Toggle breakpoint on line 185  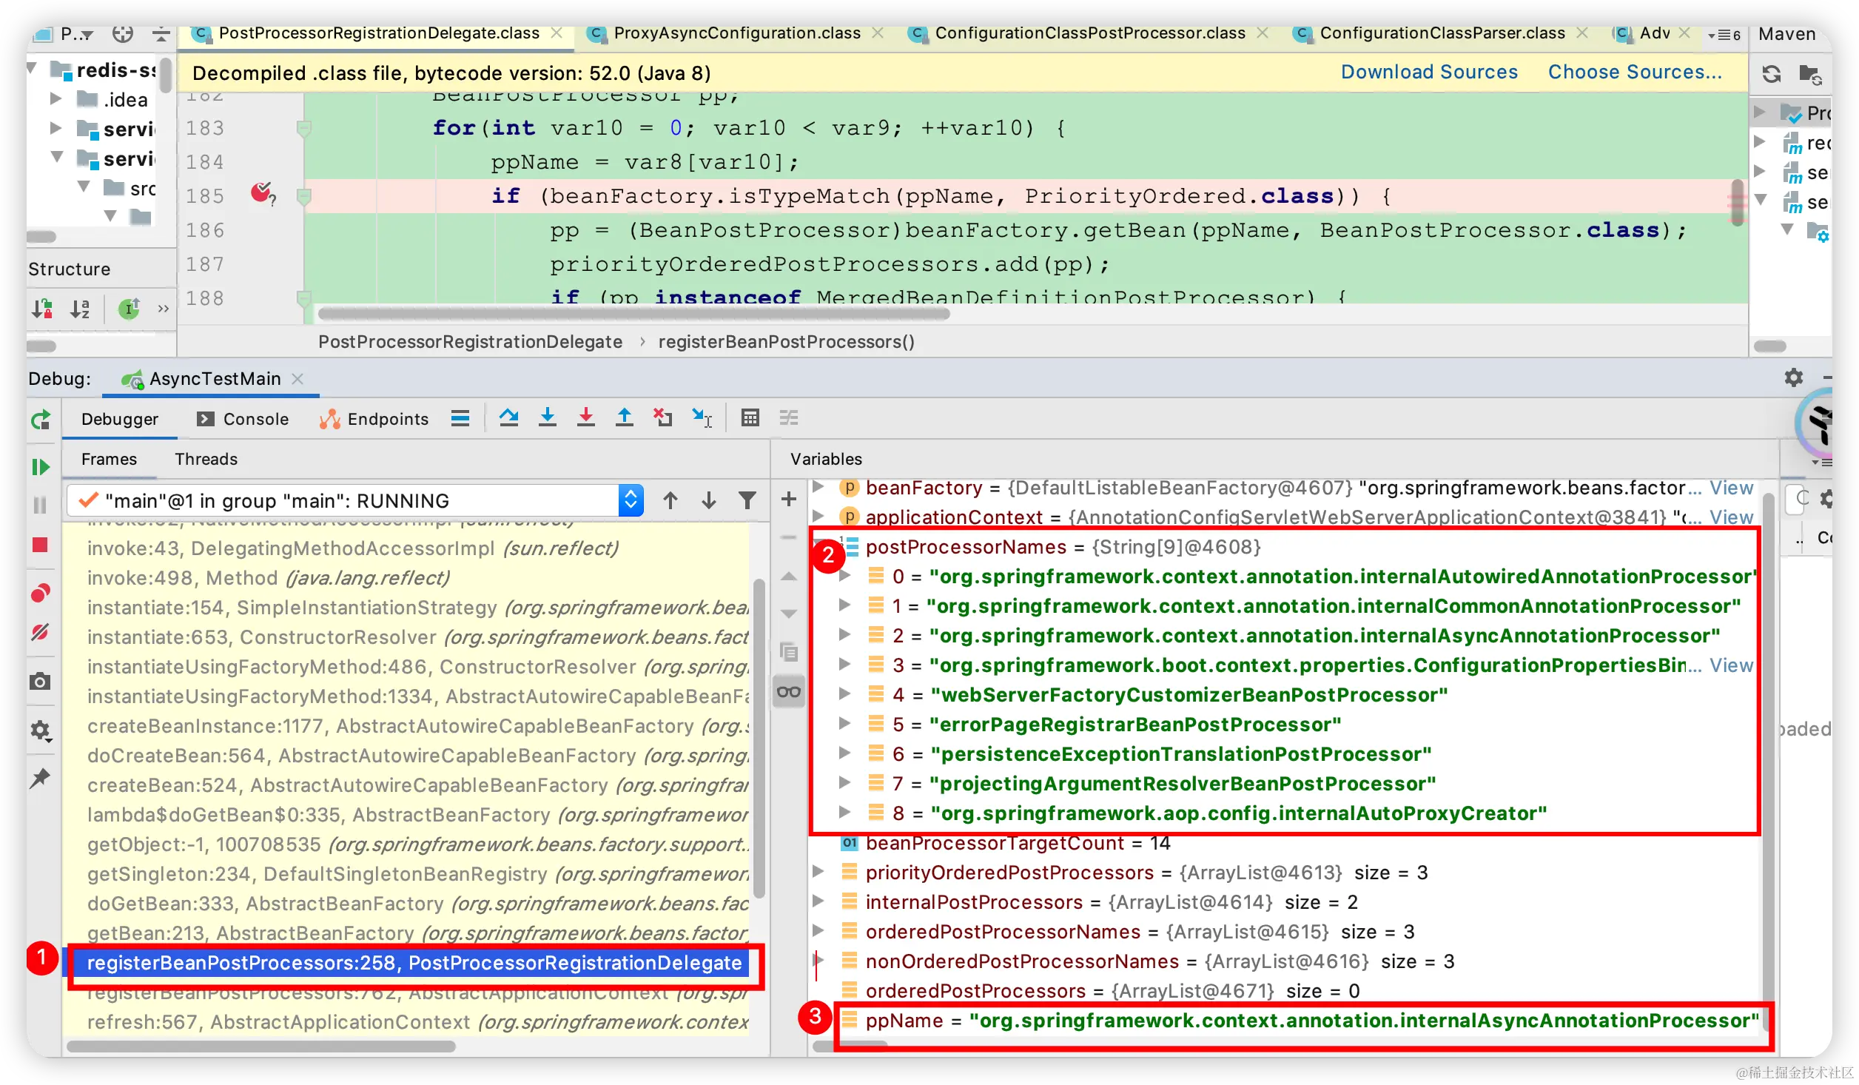coord(261,195)
